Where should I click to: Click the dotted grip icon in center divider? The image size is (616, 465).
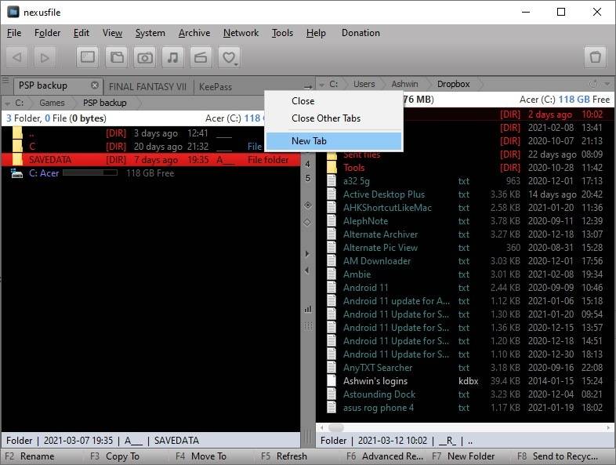pos(308,325)
